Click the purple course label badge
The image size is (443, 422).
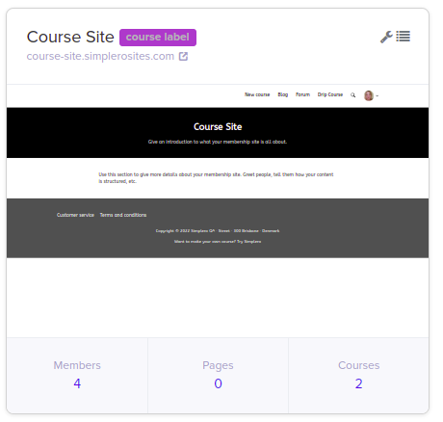pos(158,38)
